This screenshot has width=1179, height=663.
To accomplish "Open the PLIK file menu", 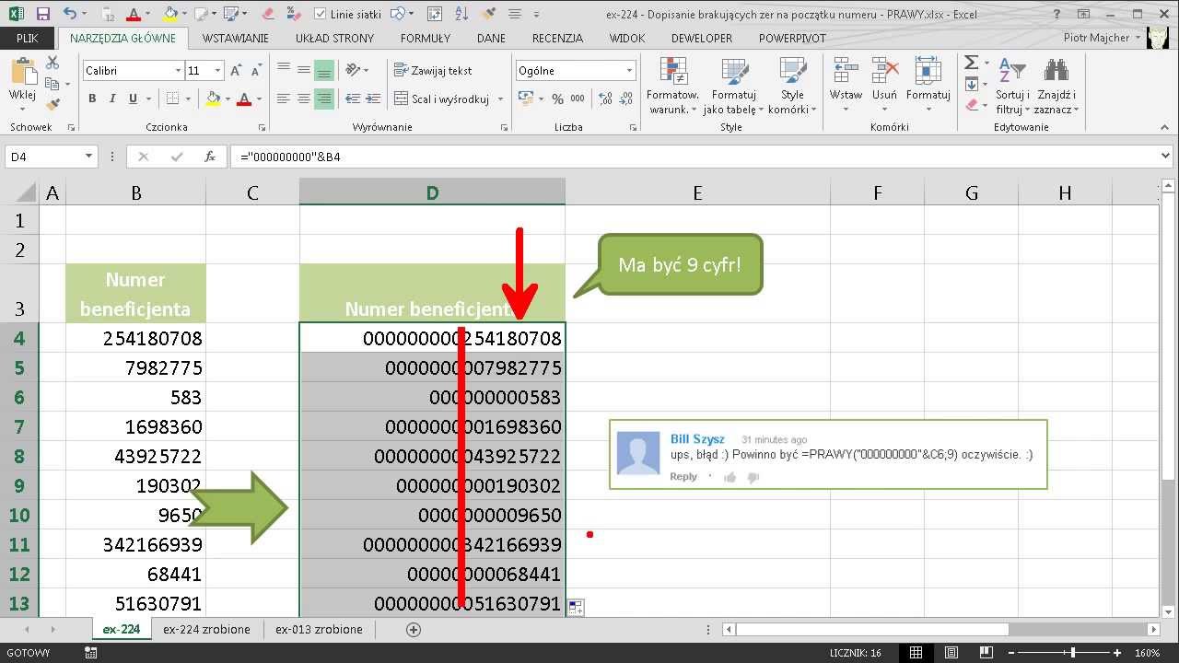I will (28, 38).
